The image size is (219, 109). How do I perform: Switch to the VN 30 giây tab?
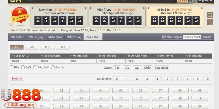pos(36,37)
